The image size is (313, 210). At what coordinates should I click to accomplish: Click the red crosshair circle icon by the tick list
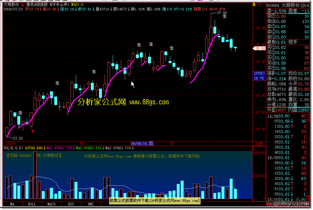[x=308, y=115]
